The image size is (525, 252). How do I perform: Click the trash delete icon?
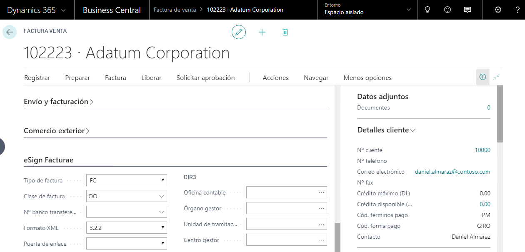pyautogui.click(x=285, y=32)
